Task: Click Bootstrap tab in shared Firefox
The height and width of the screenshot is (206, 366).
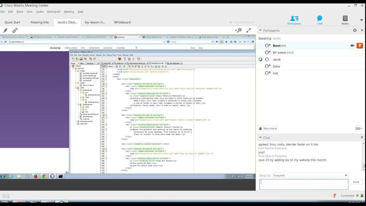Action: tap(128, 37)
